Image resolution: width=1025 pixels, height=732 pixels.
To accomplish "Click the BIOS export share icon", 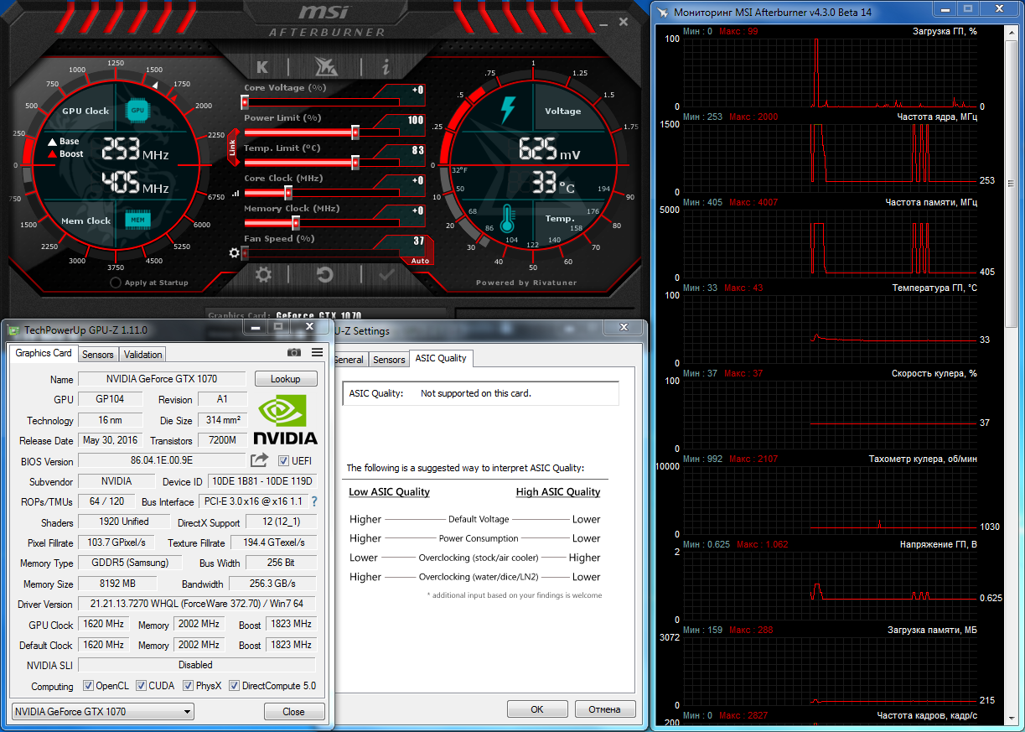I will (x=259, y=460).
